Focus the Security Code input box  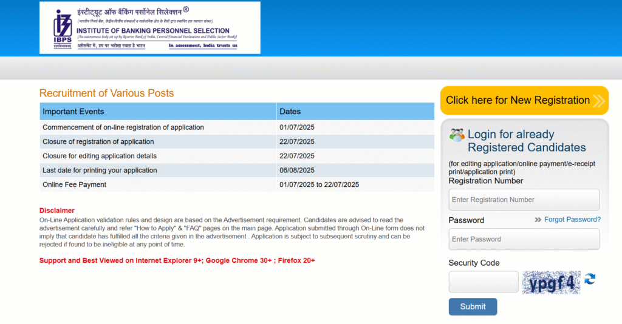(x=483, y=282)
